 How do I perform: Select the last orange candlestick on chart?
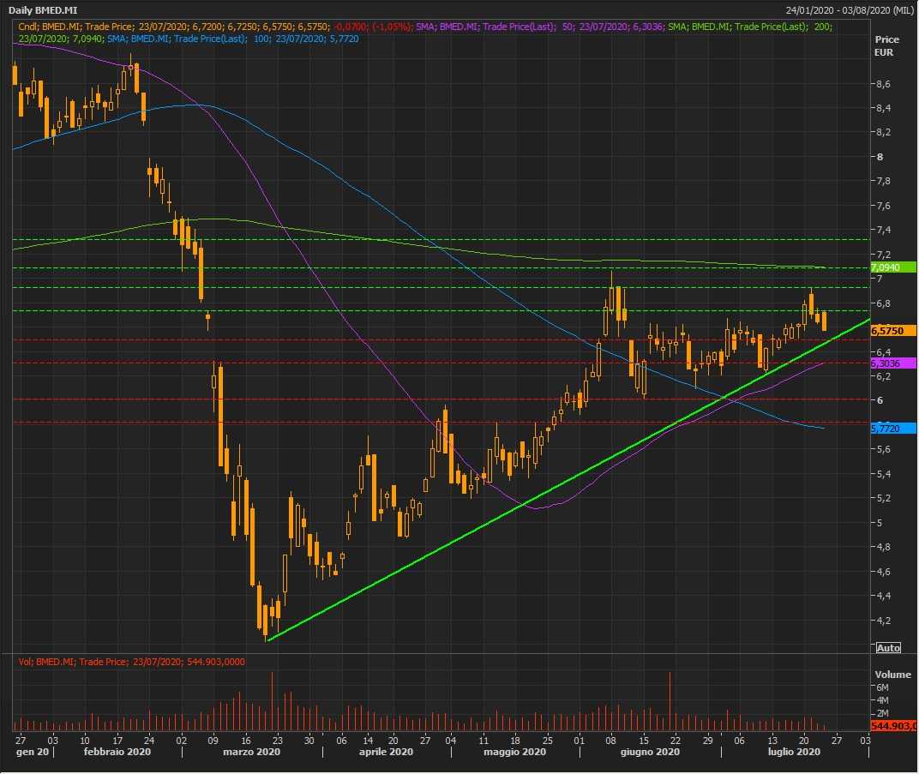[824, 321]
